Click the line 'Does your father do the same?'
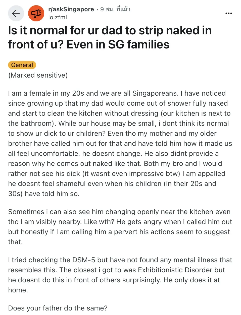 [x=58, y=308]
